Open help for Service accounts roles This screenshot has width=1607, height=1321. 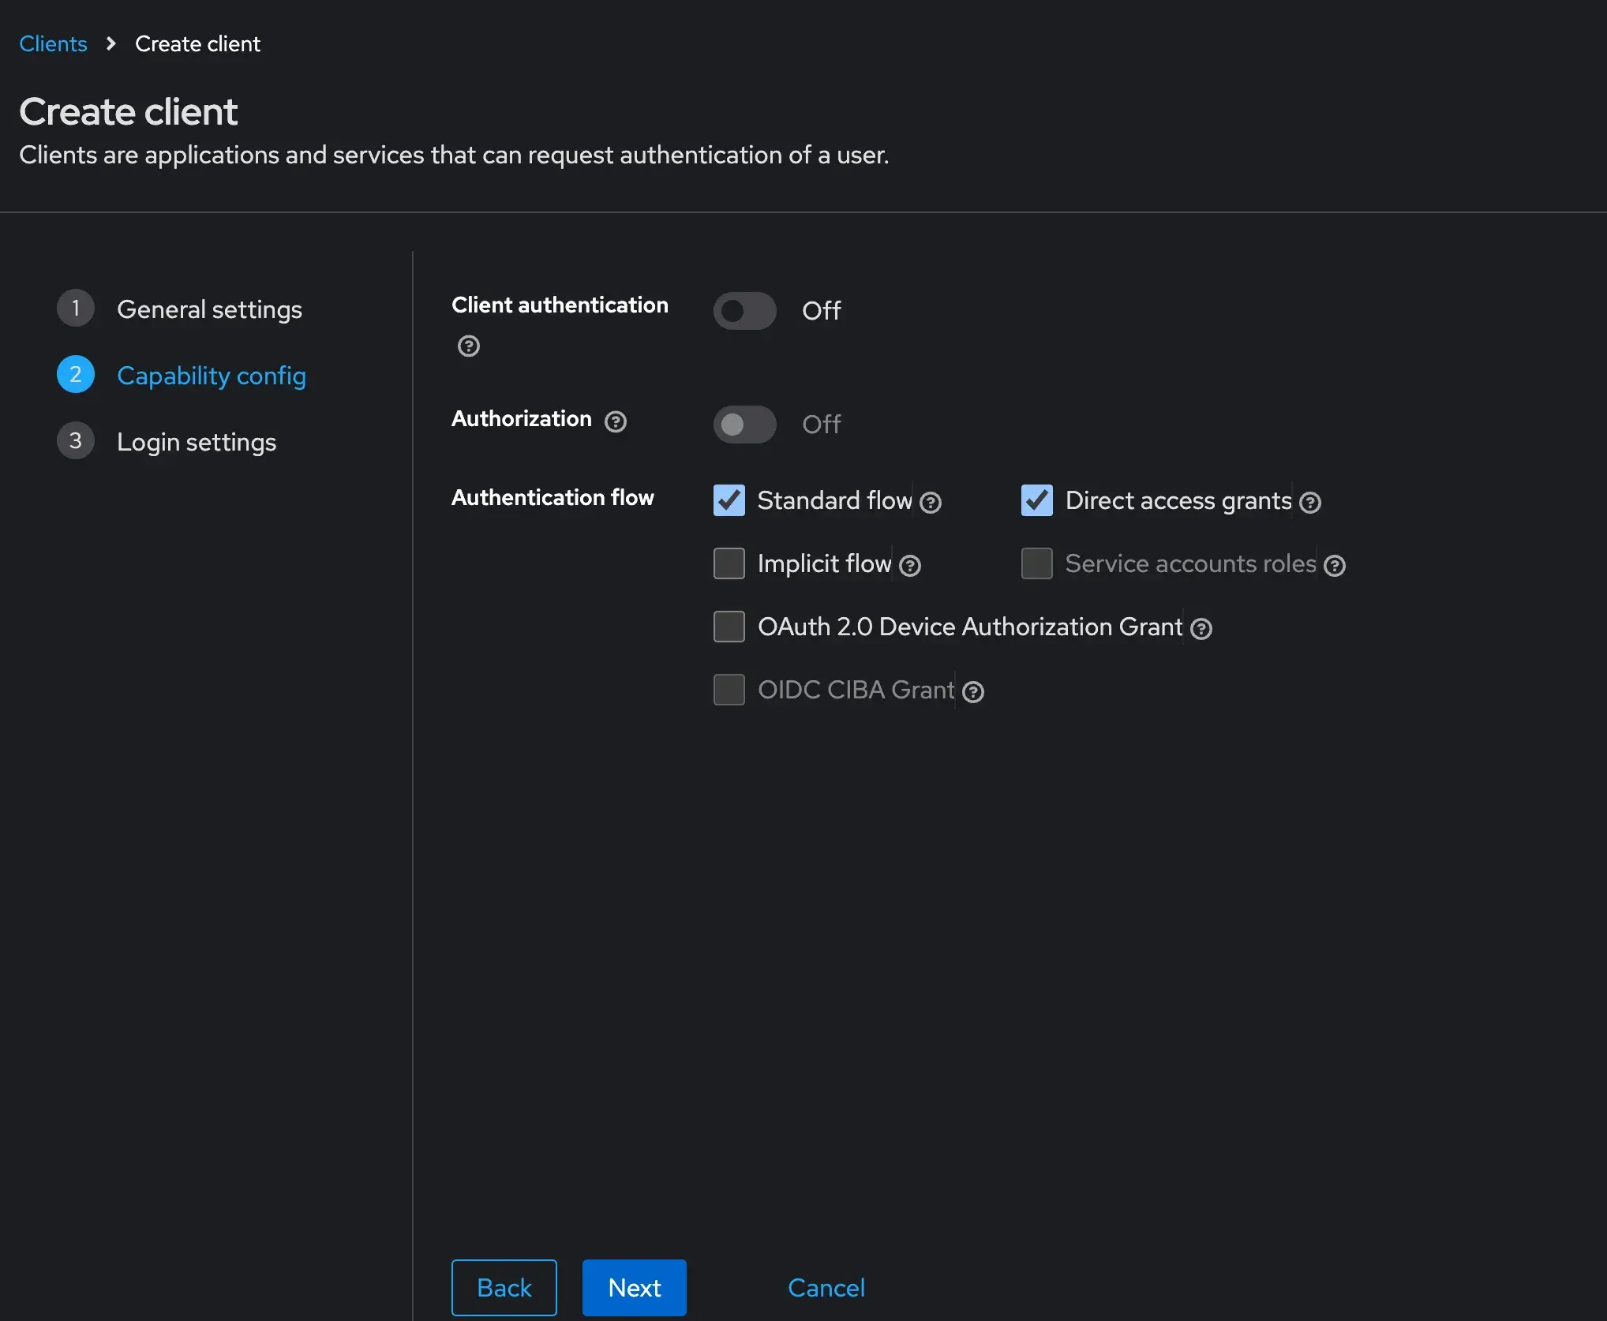click(1335, 566)
